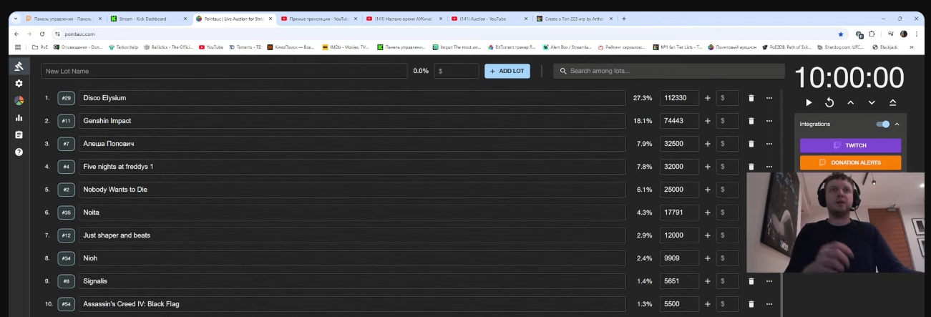Add amount plus for Noita
The image size is (931, 317).
click(x=708, y=213)
